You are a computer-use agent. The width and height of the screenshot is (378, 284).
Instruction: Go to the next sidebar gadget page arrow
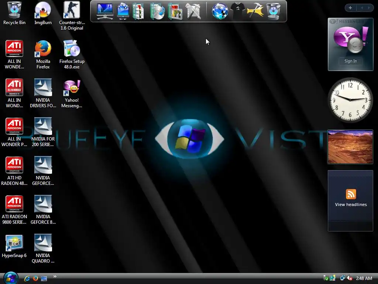369,8
